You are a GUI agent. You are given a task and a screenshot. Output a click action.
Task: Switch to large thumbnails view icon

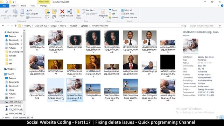coord(222,118)
